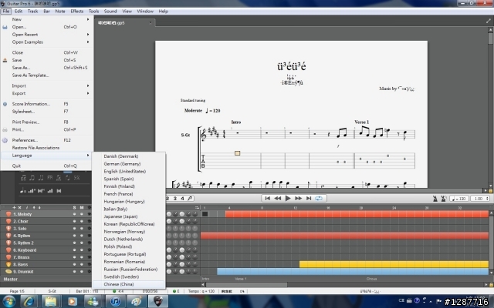Click the Guitar Pro taskbar icon
This screenshot has height=308, width=494.
[157, 301]
